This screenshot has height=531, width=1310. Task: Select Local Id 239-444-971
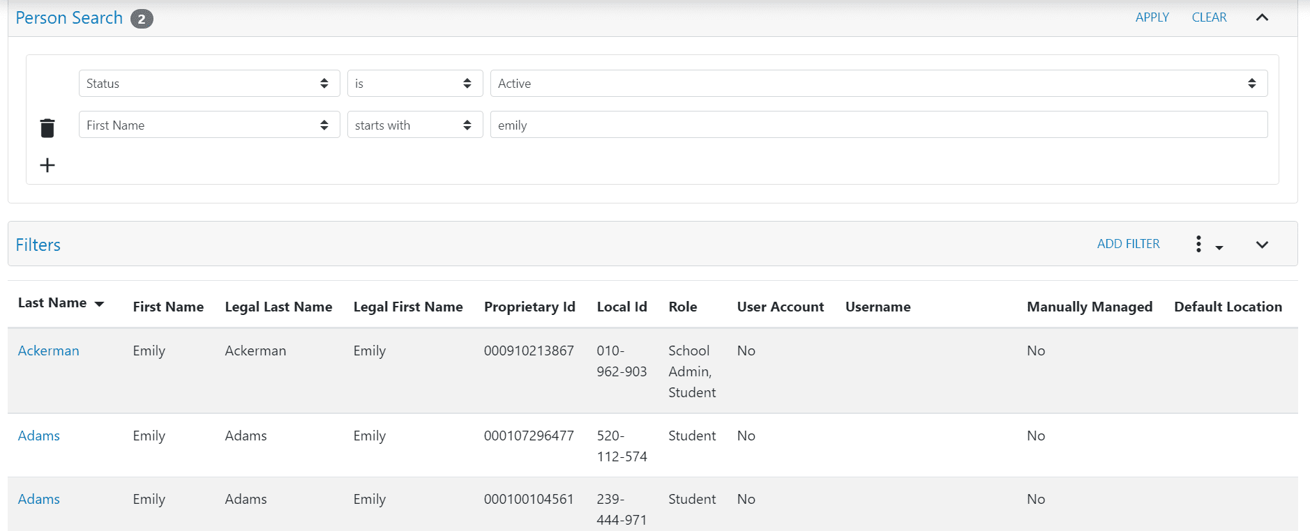click(622, 509)
